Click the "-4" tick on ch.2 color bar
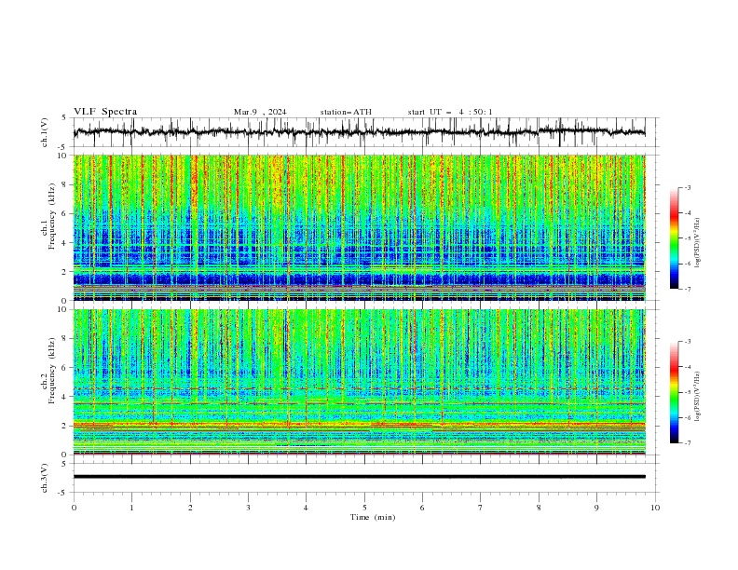 687,367
